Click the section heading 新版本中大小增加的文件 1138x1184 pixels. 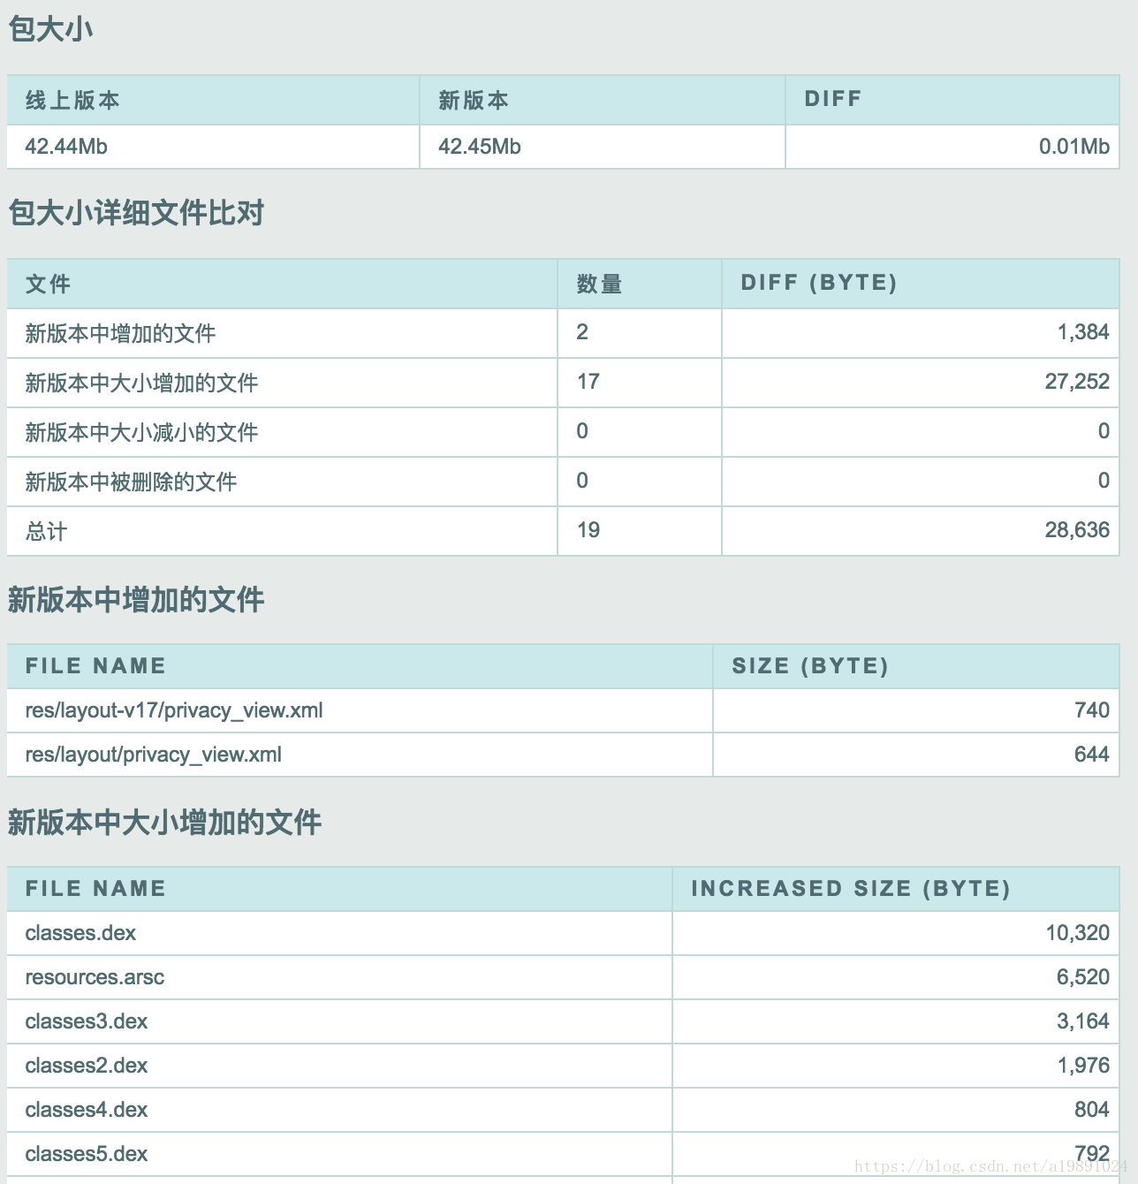click(x=164, y=823)
